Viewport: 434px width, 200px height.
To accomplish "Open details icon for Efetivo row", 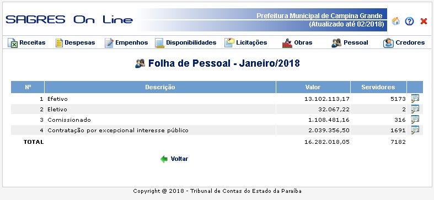I will [415, 99].
